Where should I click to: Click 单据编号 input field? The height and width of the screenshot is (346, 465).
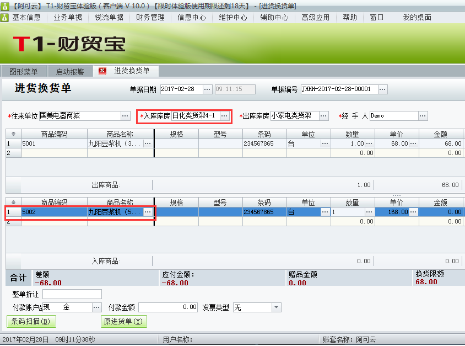coord(339,89)
